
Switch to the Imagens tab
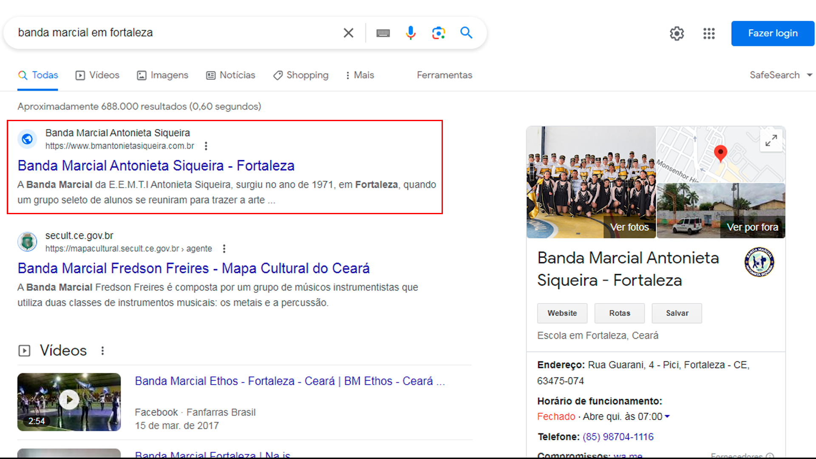[162, 75]
